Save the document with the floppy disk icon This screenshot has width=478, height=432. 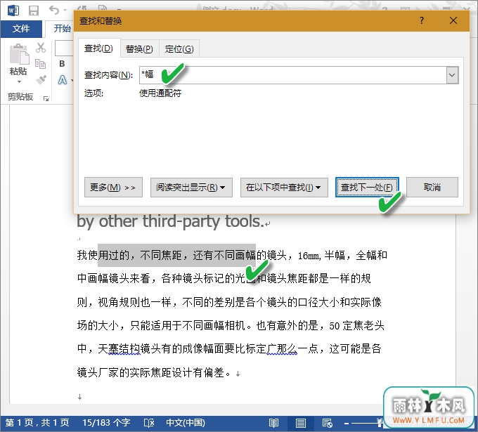coord(34,11)
